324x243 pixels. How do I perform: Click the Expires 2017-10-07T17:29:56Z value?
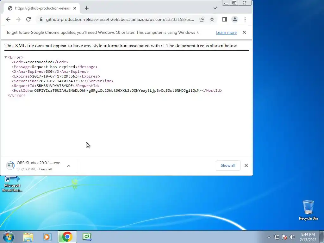(55, 76)
